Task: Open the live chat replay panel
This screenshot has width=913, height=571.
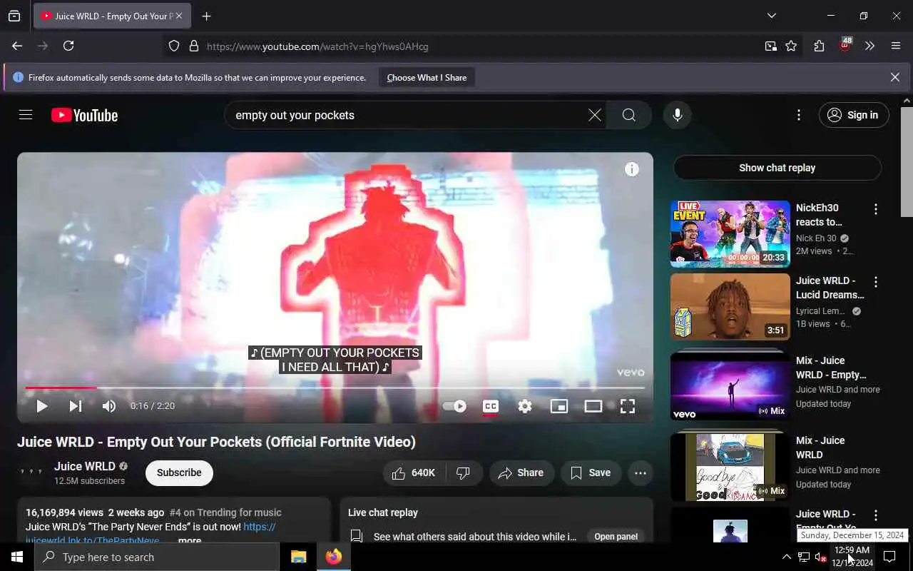Action: (x=616, y=537)
